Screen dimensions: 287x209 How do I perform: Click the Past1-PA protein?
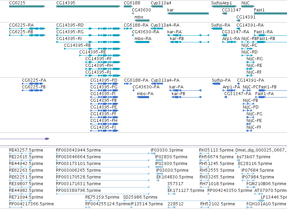pyautogui.click(x=271, y=97)
